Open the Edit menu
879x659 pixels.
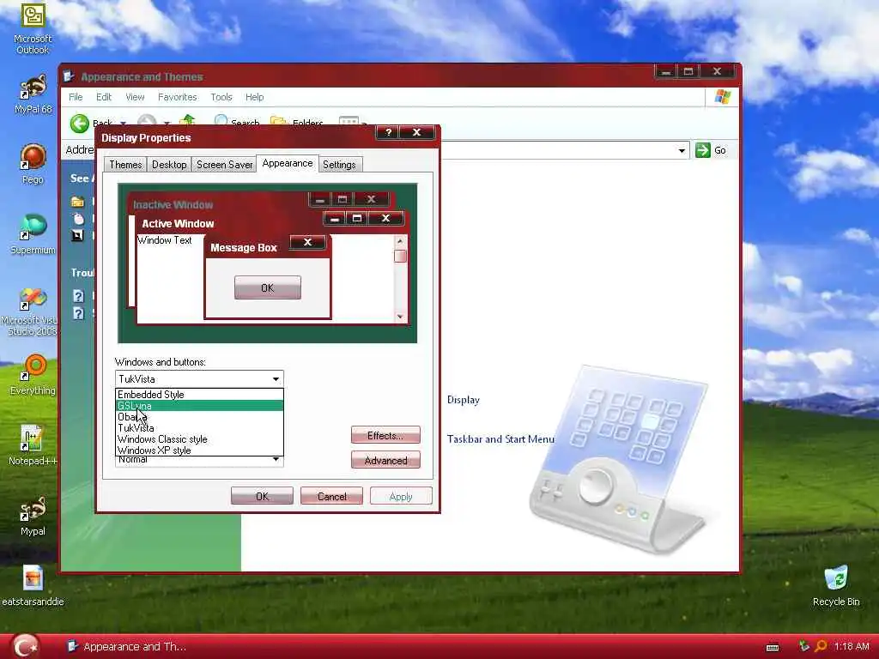[x=104, y=97]
